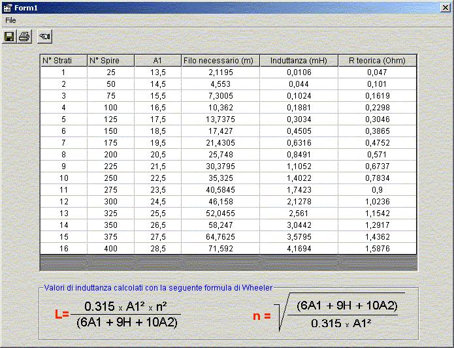Select the resistance cell 0,047
The width and height of the screenshot is (454, 348).
click(x=378, y=72)
